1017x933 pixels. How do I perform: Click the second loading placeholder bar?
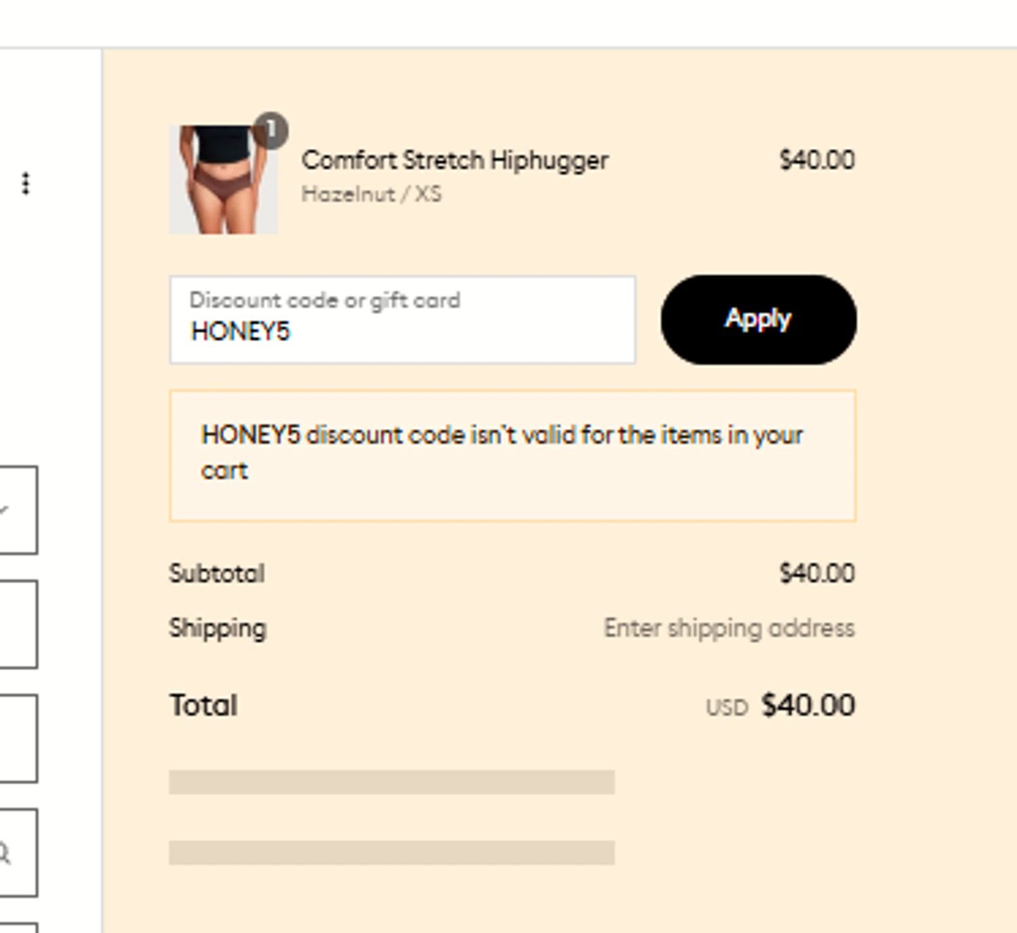[x=392, y=852]
